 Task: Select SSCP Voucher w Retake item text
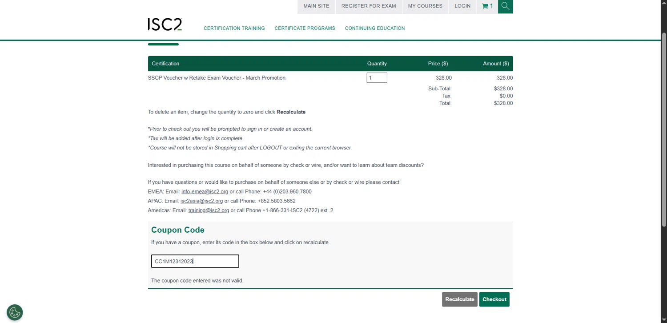pos(217,78)
